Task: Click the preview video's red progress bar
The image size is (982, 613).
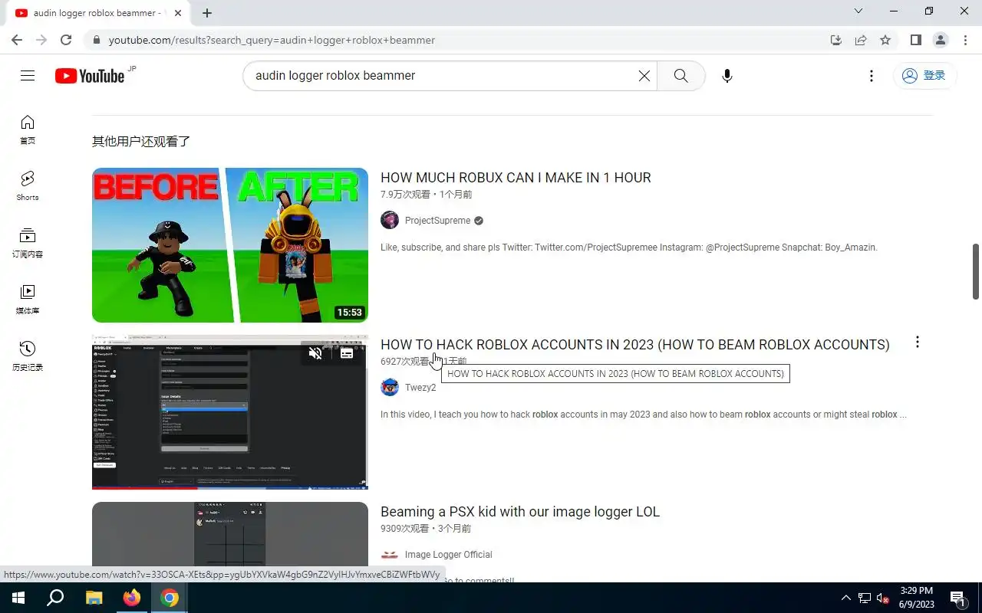Action: click(144, 487)
